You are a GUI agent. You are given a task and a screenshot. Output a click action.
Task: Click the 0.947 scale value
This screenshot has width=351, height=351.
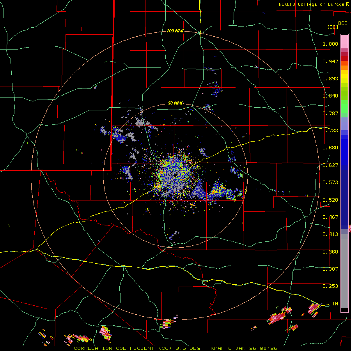point(330,61)
